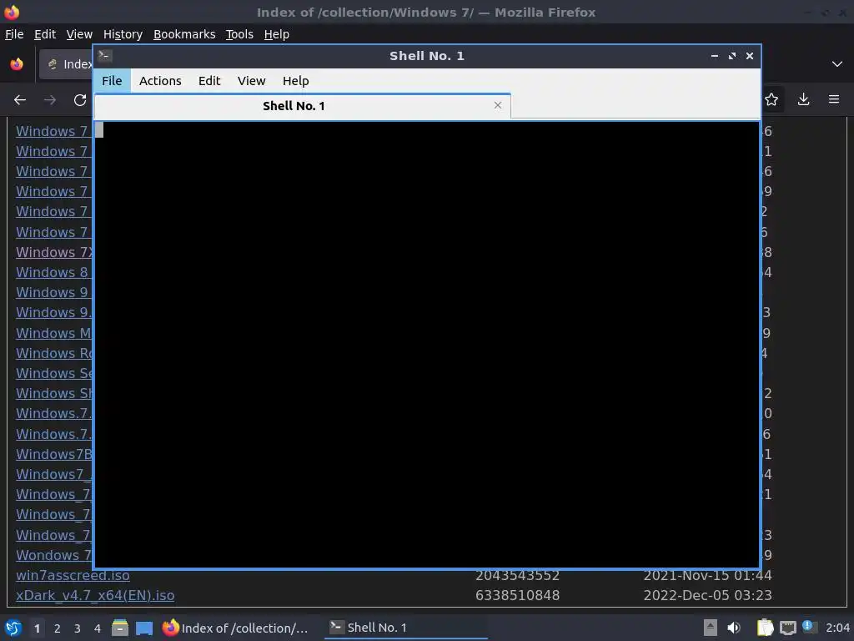Open the Windows Sh link in Firefox

[54, 394]
